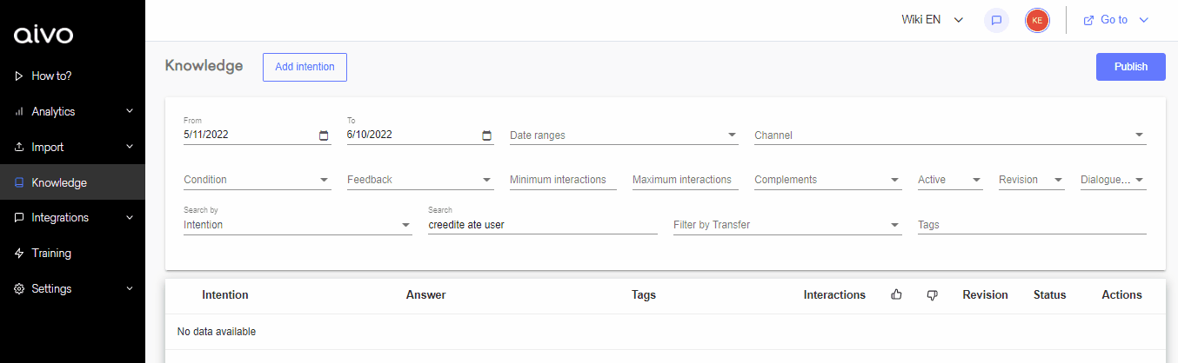Select Knowledge in the sidebar
The height and width of the screenshot is (363, 1178).
pyautogui.click(x=72, y=182)
